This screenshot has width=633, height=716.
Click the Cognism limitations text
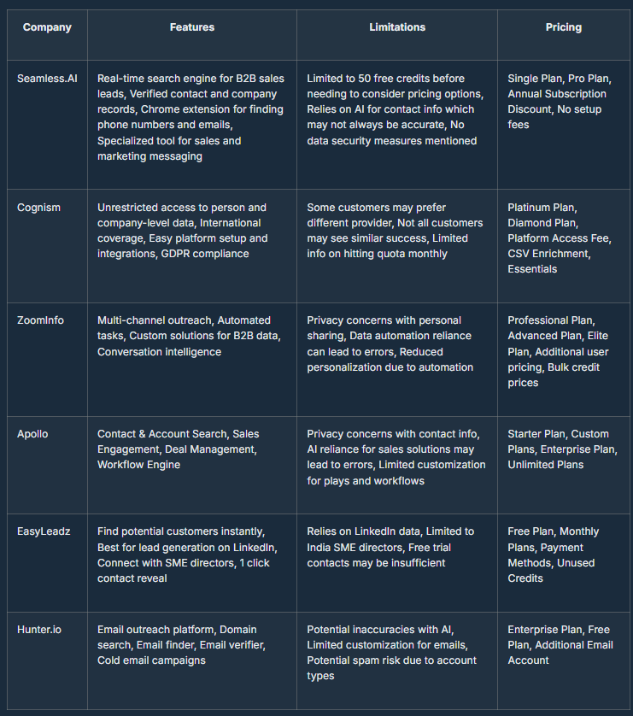pos(395,231)
